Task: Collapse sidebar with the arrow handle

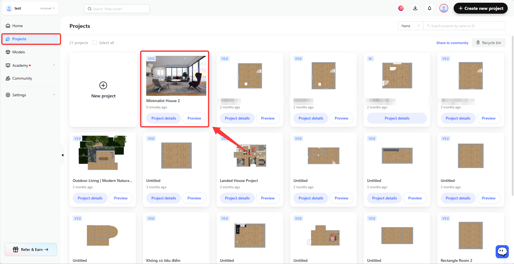Action: tap(63, 155)
